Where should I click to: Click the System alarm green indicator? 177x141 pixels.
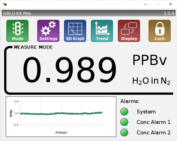[124, 112]
